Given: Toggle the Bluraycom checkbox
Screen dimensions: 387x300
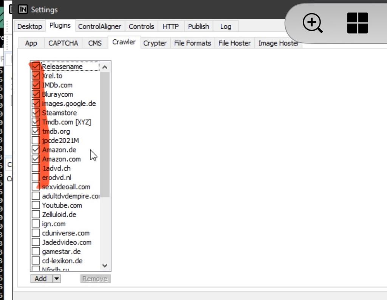Looking at the screenshot, I should tap(36, 94).
